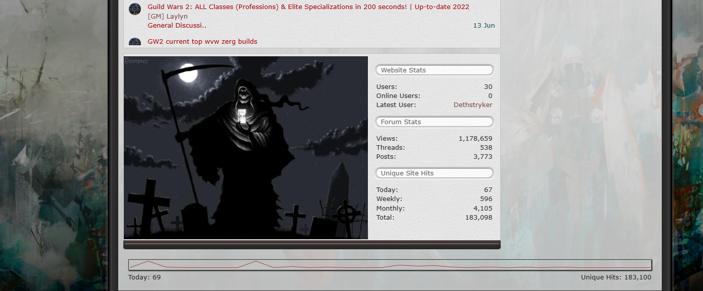The image size is (703, 291).
Task: Click the Users count value 30
Action: (488, 87)
